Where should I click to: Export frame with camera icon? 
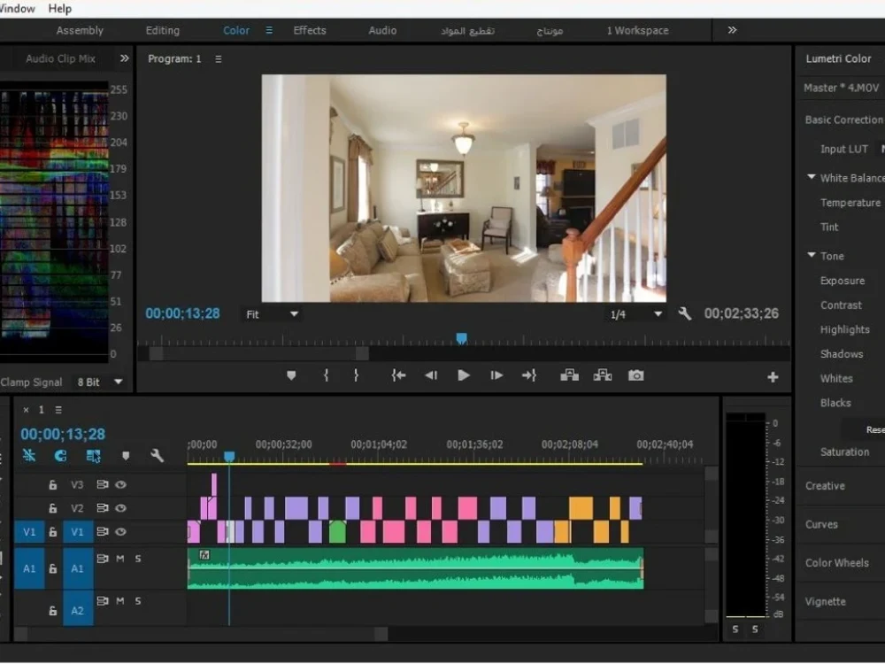point(636,375)
